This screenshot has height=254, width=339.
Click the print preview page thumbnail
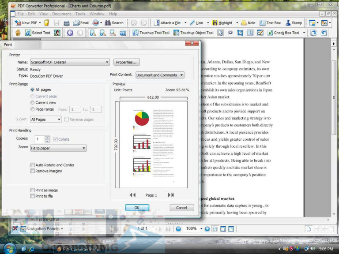[154, 145]
